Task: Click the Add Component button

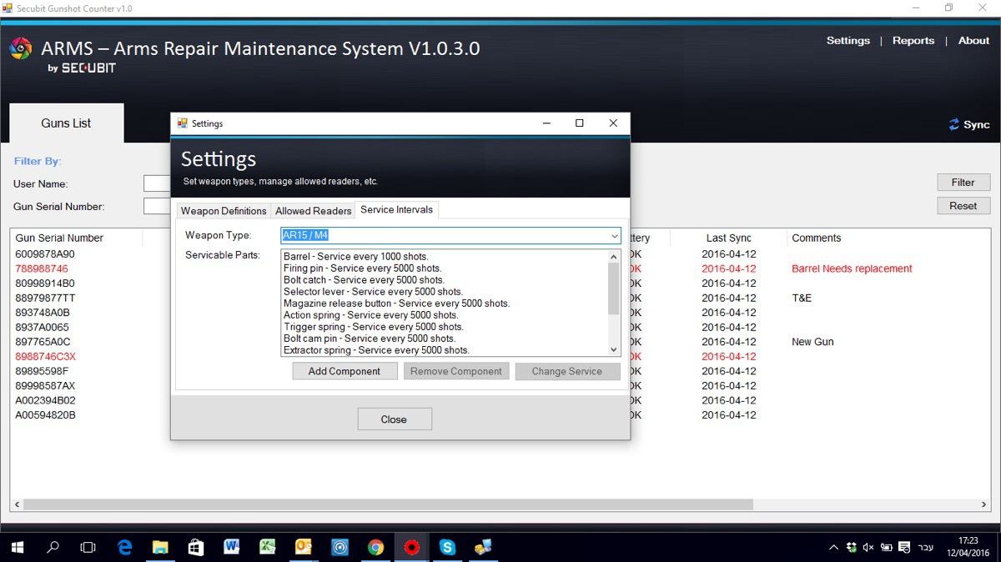Action: pyautogui.click(x=344, y=372)
